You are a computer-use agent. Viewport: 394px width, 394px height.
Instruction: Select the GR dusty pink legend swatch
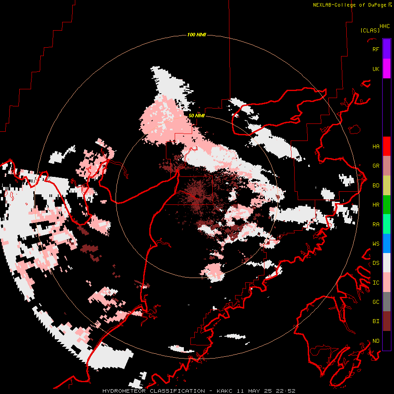click(x=387, y=166)
